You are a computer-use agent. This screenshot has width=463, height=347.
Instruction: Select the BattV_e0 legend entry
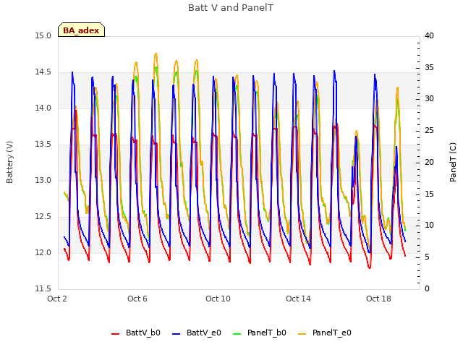(x=196, y=333)
